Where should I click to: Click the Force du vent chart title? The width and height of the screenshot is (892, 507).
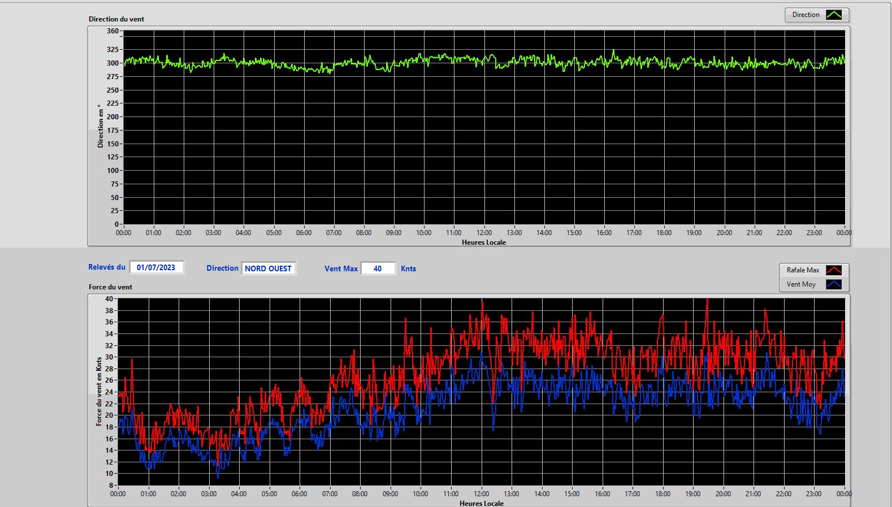click(110, 287)
